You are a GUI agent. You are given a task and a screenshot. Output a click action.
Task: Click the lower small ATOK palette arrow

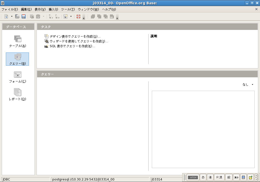click(256, 179)
